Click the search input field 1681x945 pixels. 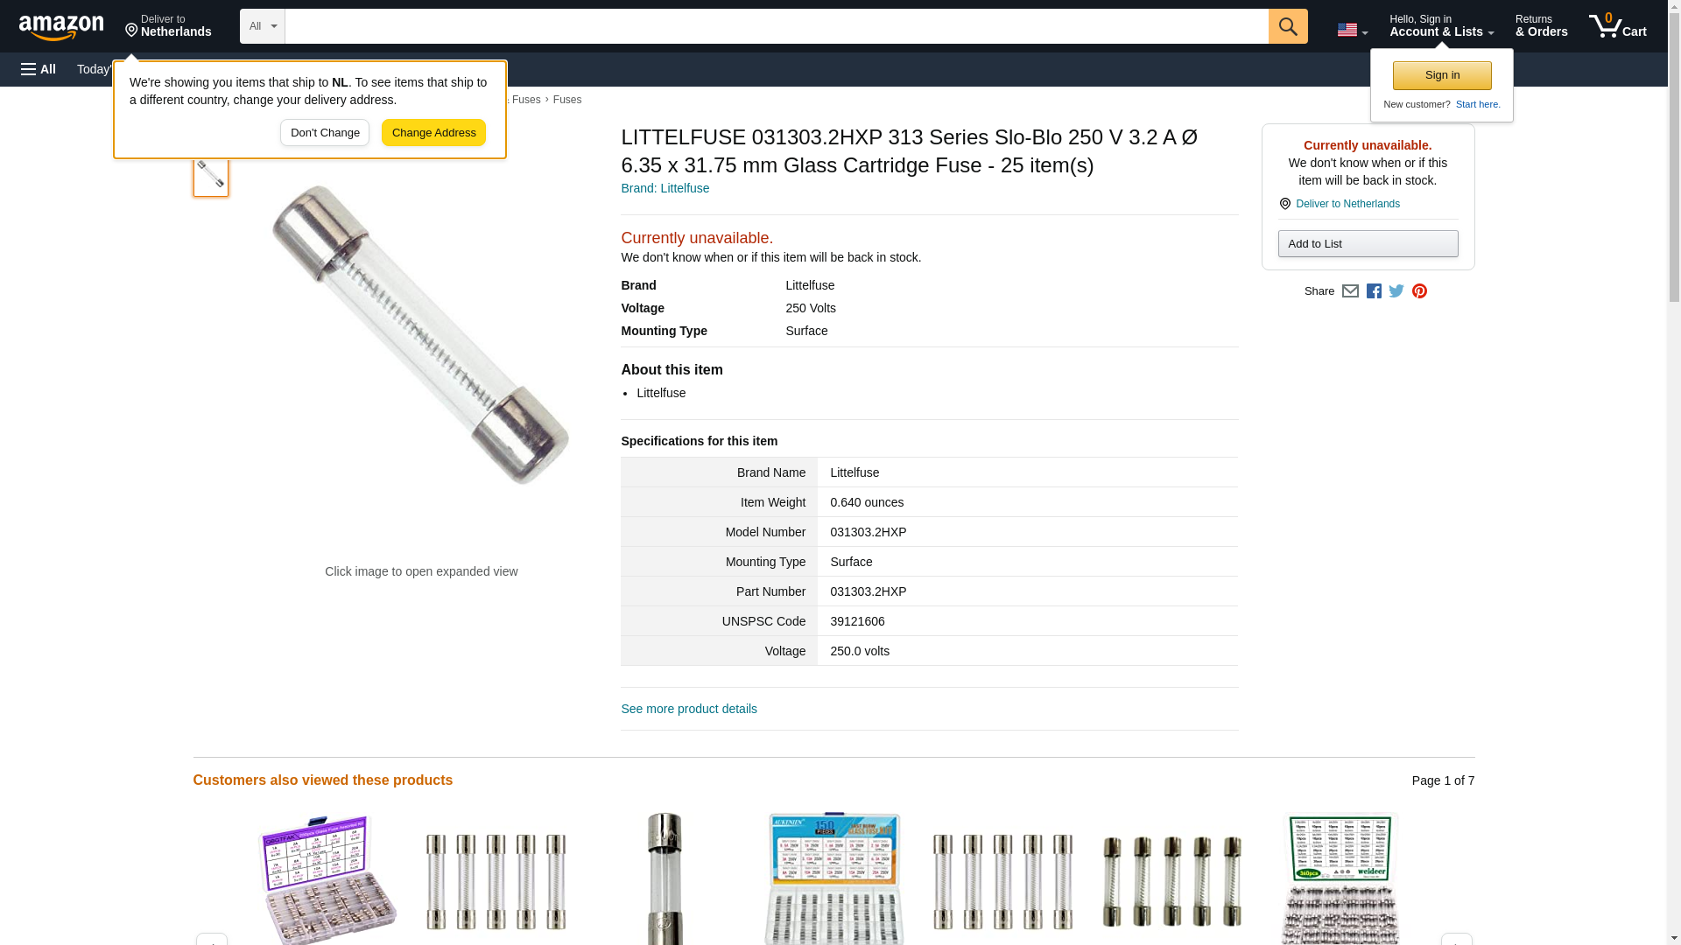pos(777,26)
